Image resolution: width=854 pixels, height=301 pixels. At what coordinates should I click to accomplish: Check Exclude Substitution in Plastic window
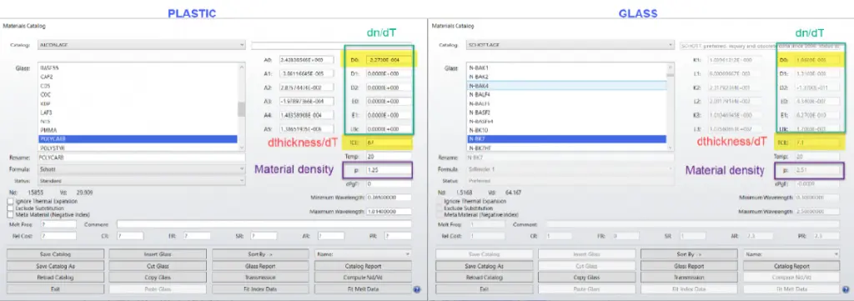coord(10,208)
